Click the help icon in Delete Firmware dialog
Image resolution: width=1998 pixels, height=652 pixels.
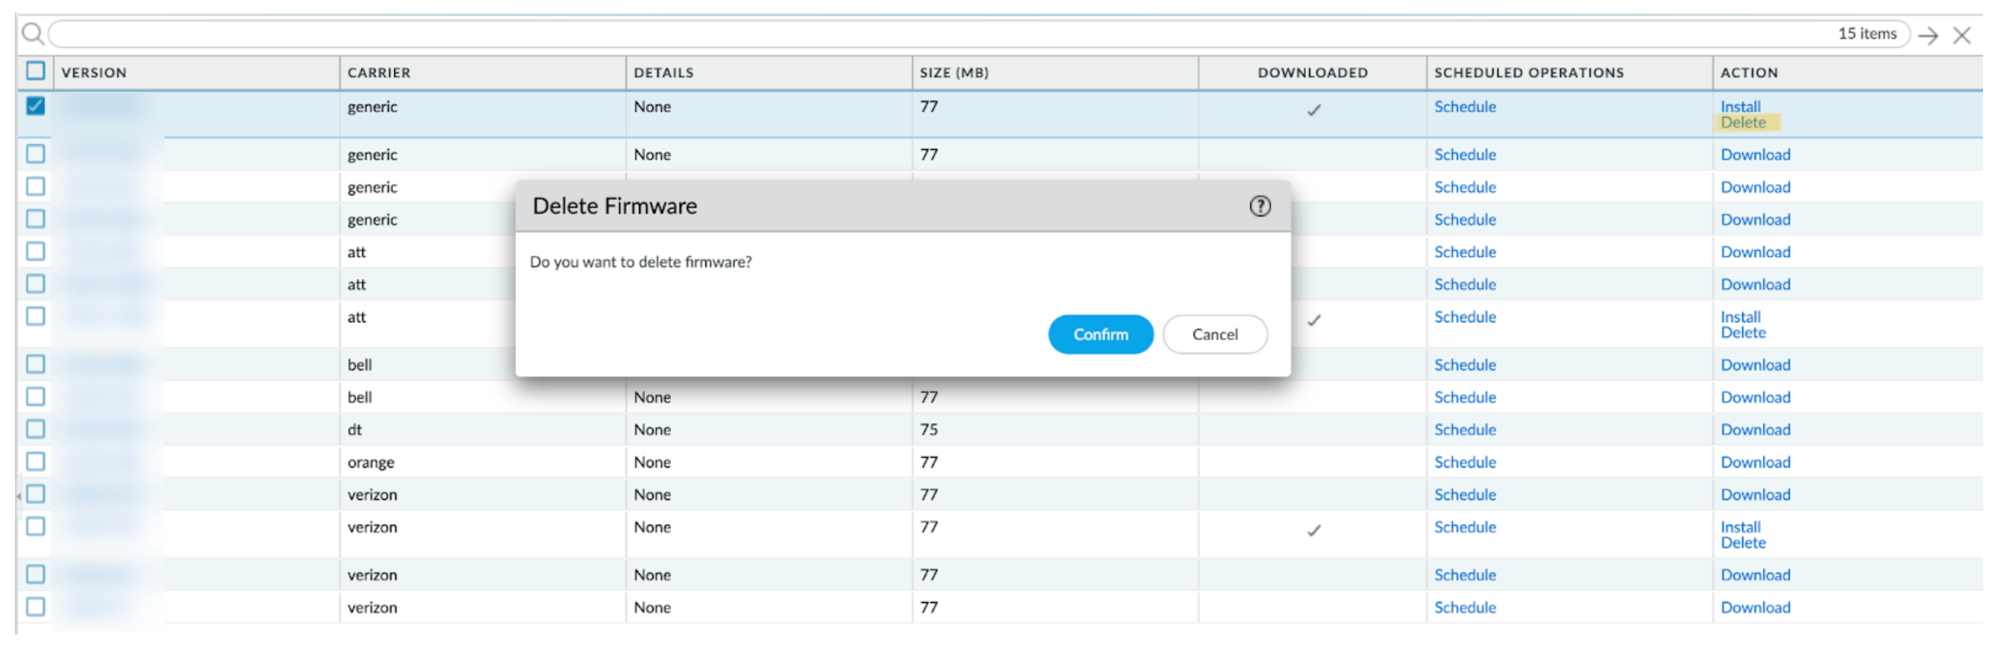click(x=1260, y=206)
